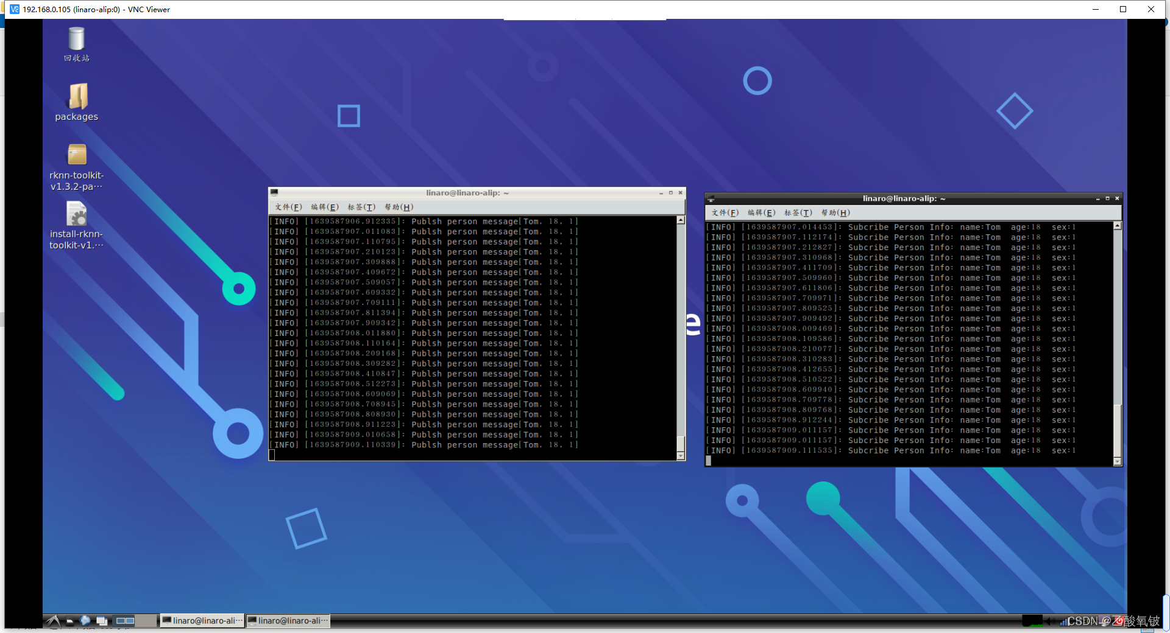Minimize the right terminal window
Screen dimensions: 1170x633
[x=1098, y=198]
